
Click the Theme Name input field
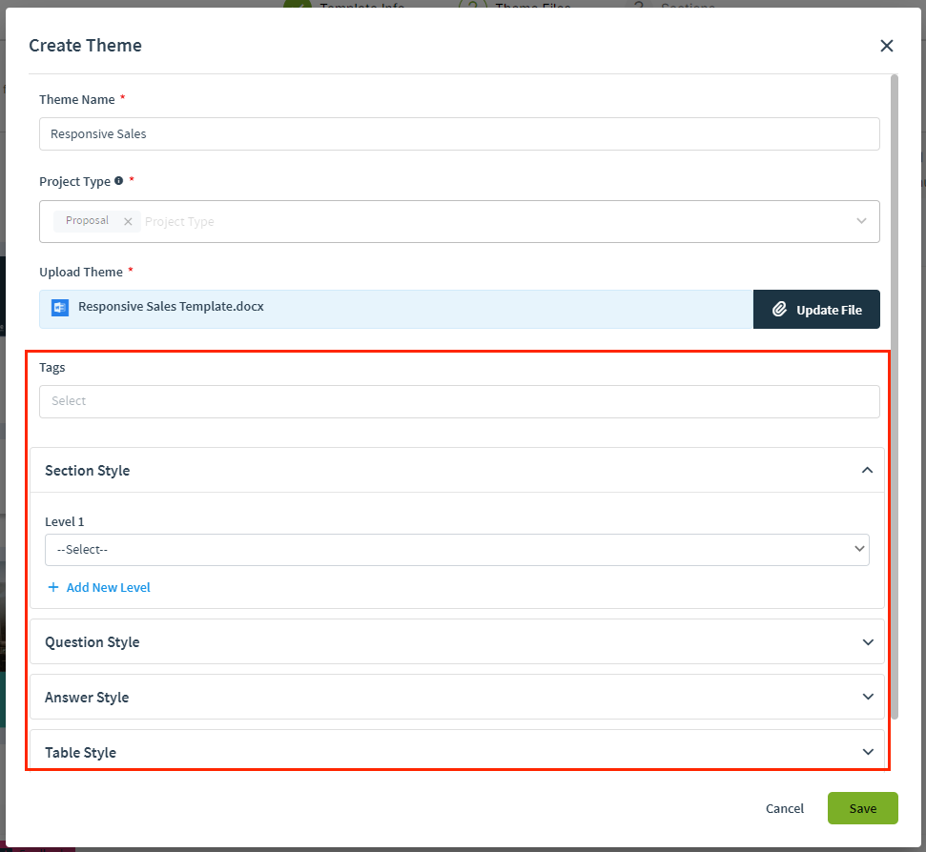click(459, 134)
